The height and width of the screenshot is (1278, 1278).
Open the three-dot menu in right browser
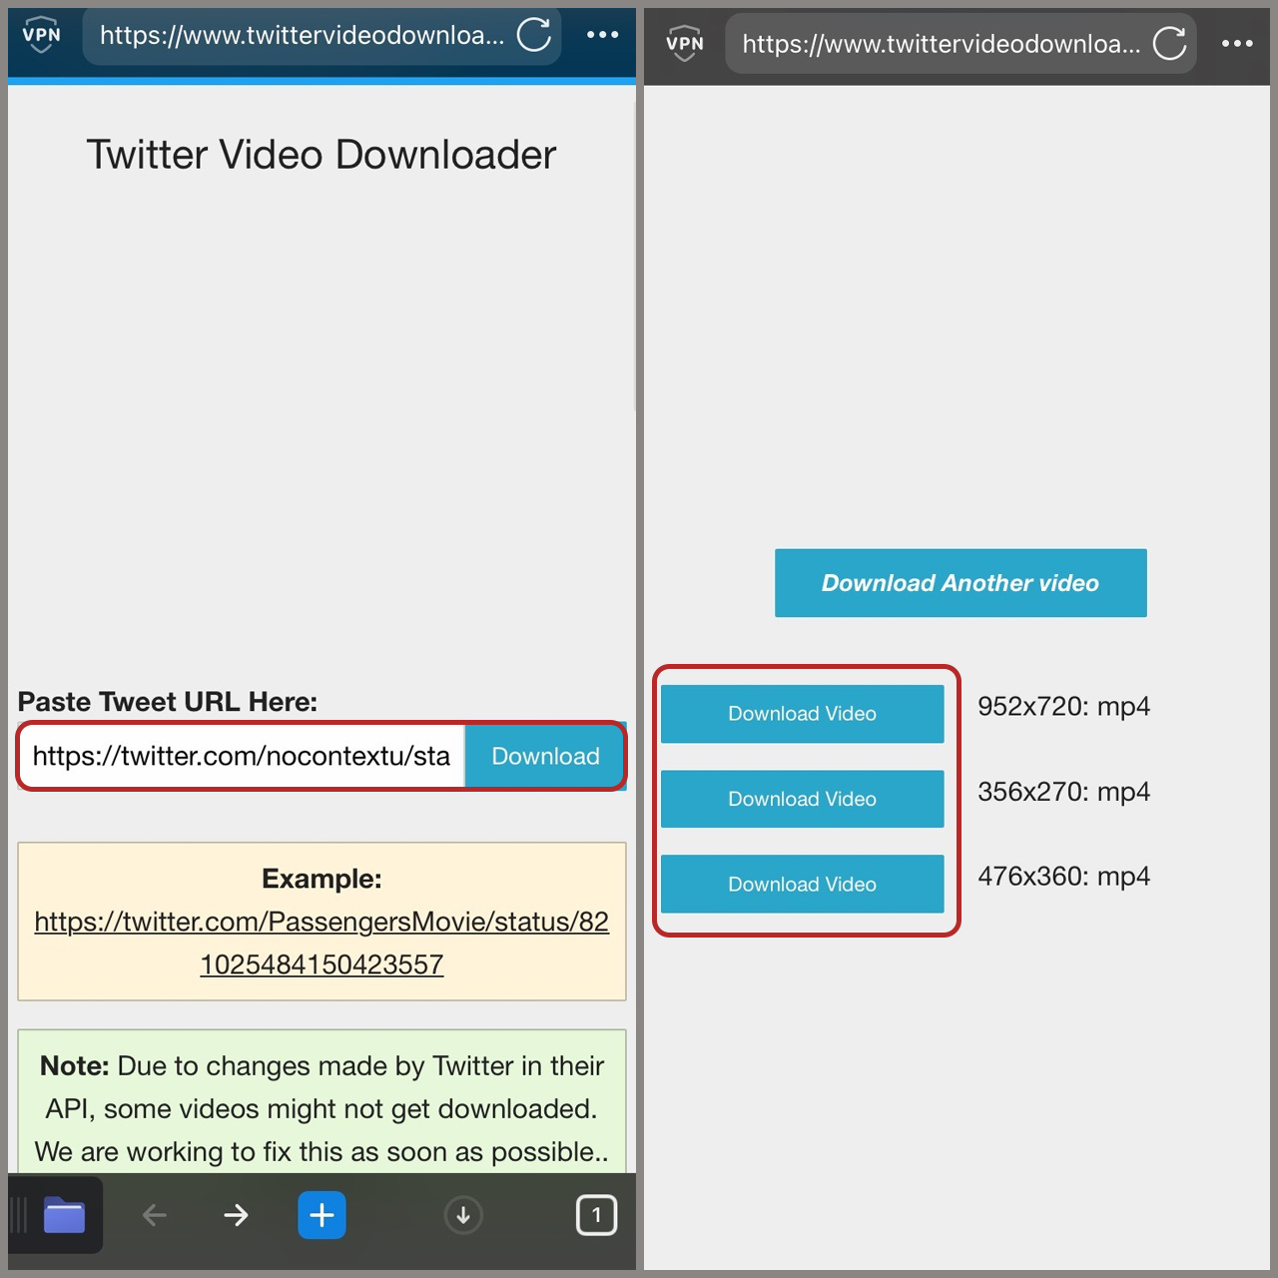click(x=1237, y=43)
